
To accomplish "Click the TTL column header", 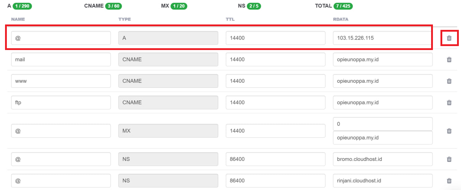I will pos(230,19).
